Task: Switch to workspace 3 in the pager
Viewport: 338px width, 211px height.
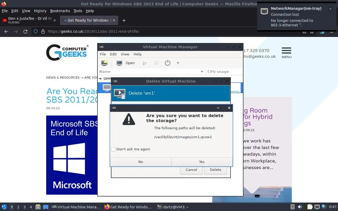Action: tap(24, 207)
